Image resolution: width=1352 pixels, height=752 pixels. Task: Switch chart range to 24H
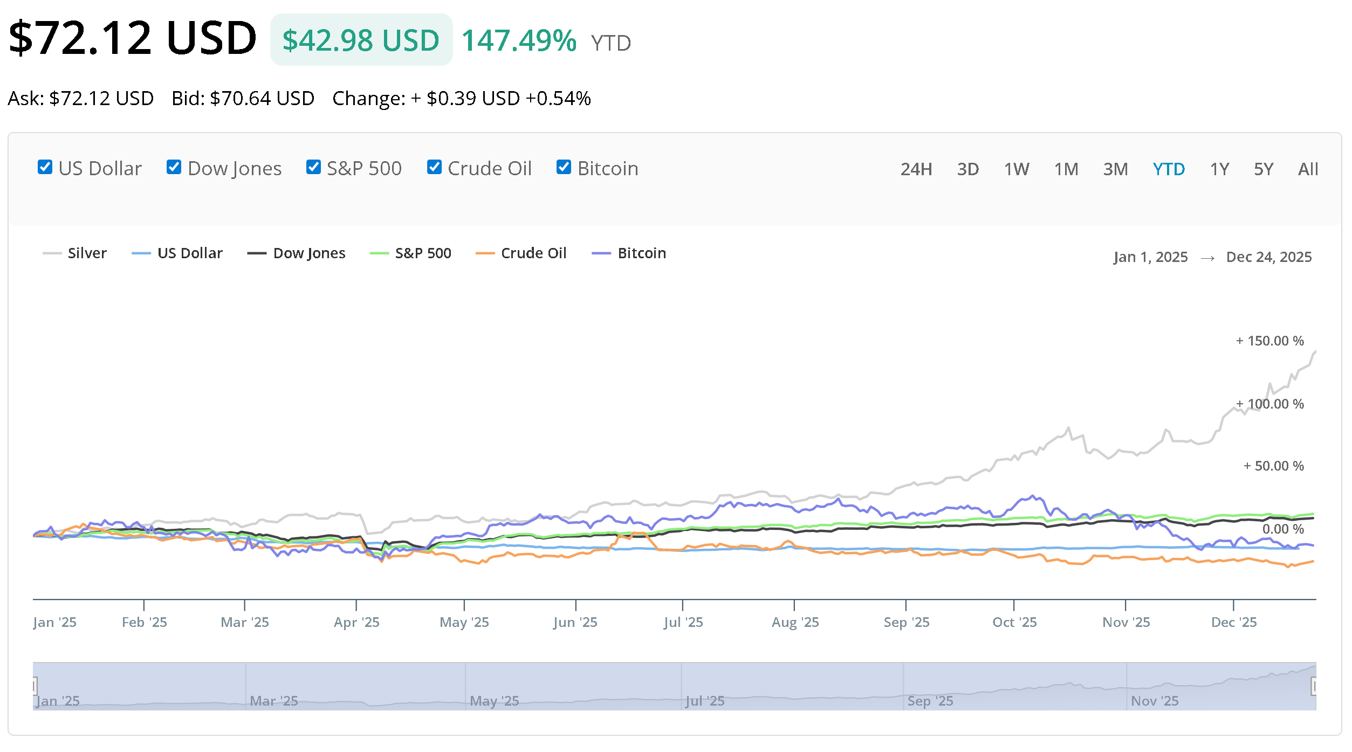coord(916,169)
